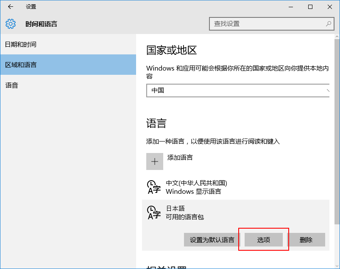This screenshot has height=269, width=340.
Task: Click the magnifier icon in search box
Action: pyautogui.click(x=328, y=24)
